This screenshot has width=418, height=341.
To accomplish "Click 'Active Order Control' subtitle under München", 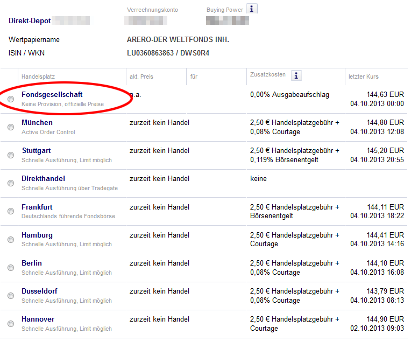I will 48,132.
